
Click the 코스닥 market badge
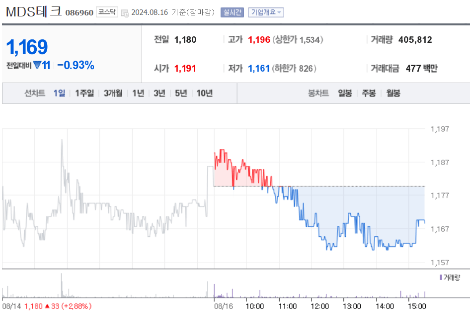coord(107,12)
